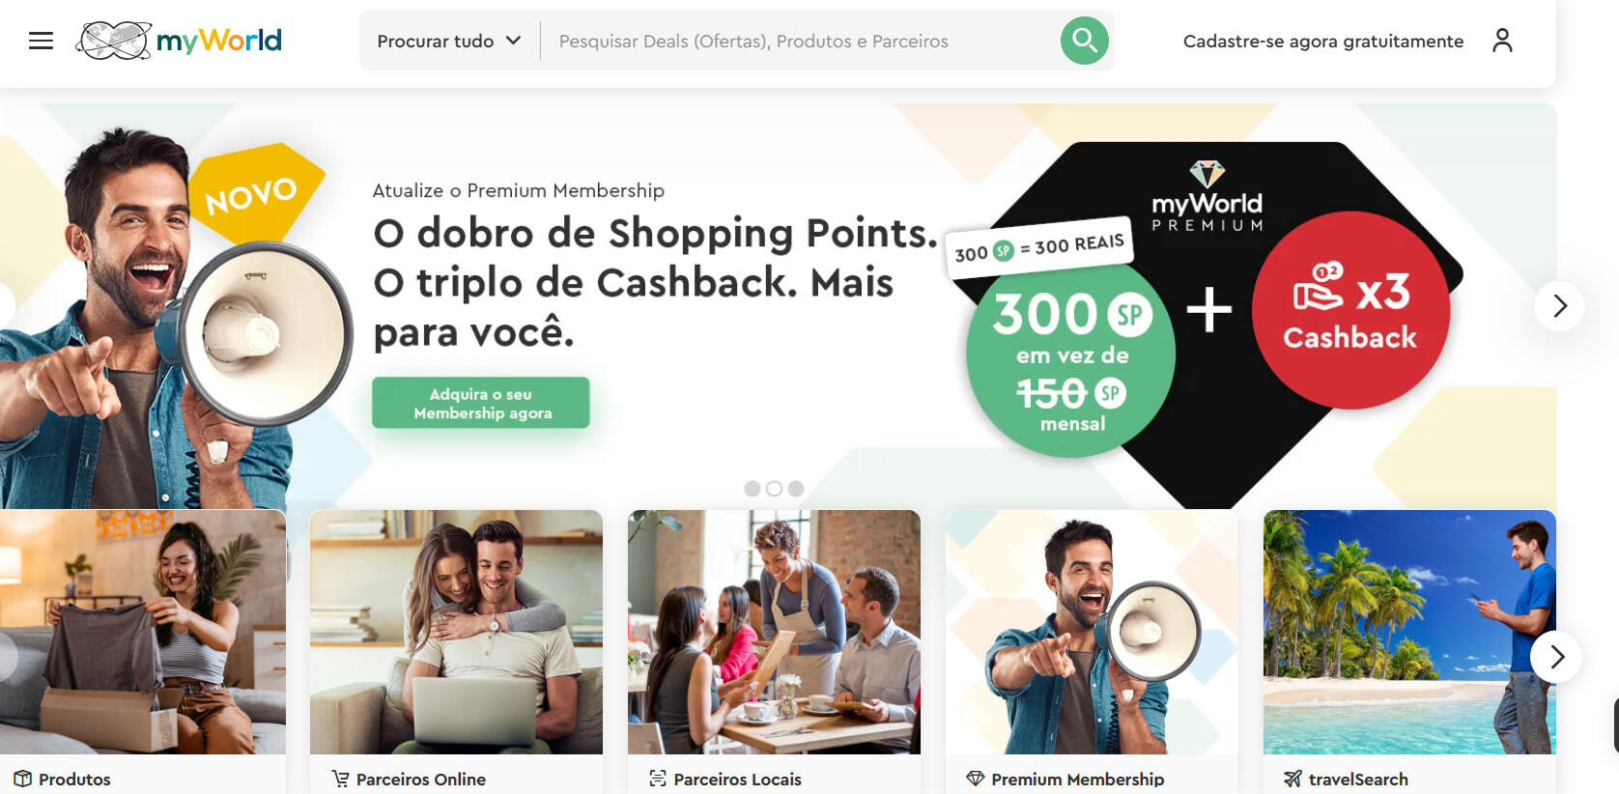Open the user account profile icon

point(1502,41)
